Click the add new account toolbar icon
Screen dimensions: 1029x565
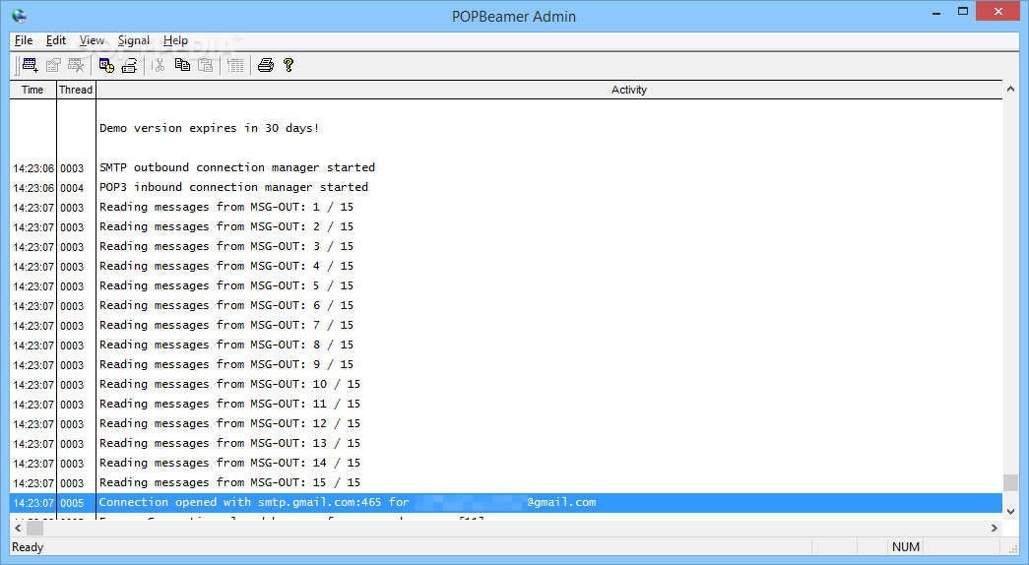pyautogui.click(x=31, y=65)
